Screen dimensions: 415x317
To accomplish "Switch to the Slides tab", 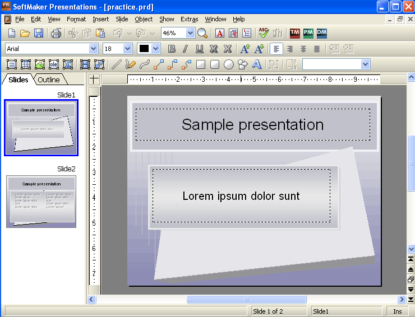I will 19,80.
